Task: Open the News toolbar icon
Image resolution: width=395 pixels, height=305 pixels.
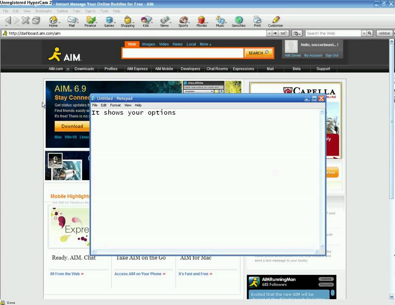Action: tap(164, 21)
